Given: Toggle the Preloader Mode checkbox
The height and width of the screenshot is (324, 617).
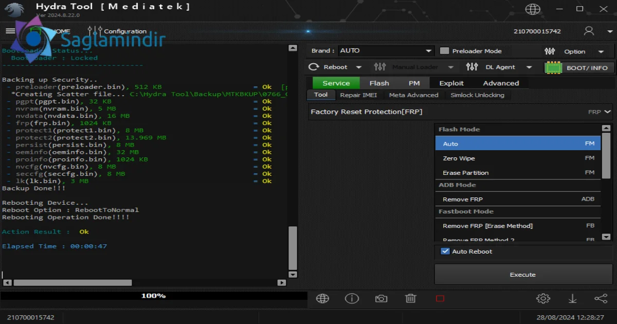Looking at the screenshot, I should pos(445,51).
